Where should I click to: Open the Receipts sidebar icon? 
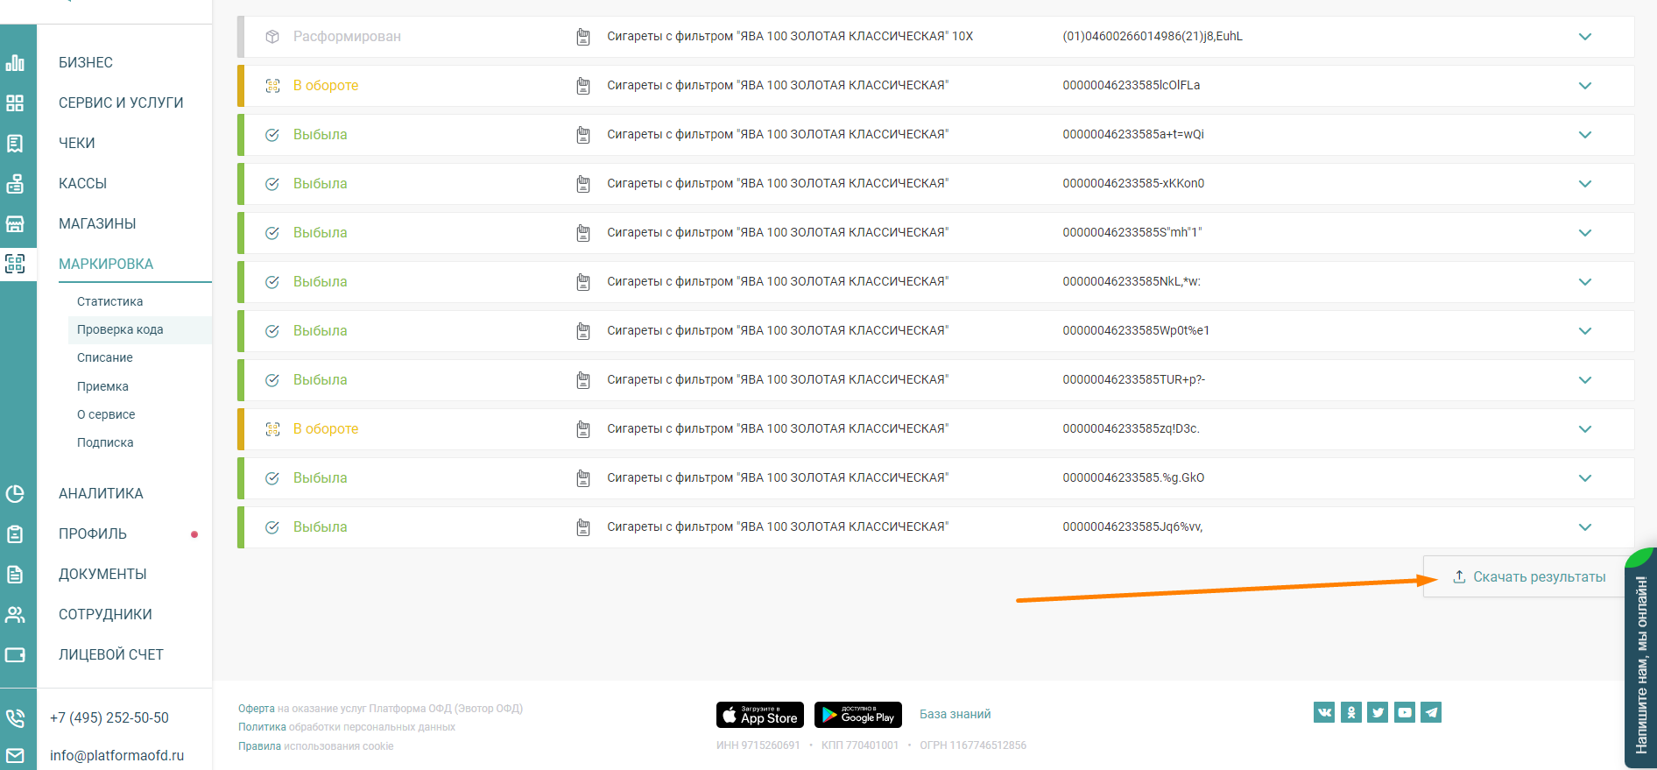coord(15,144)
